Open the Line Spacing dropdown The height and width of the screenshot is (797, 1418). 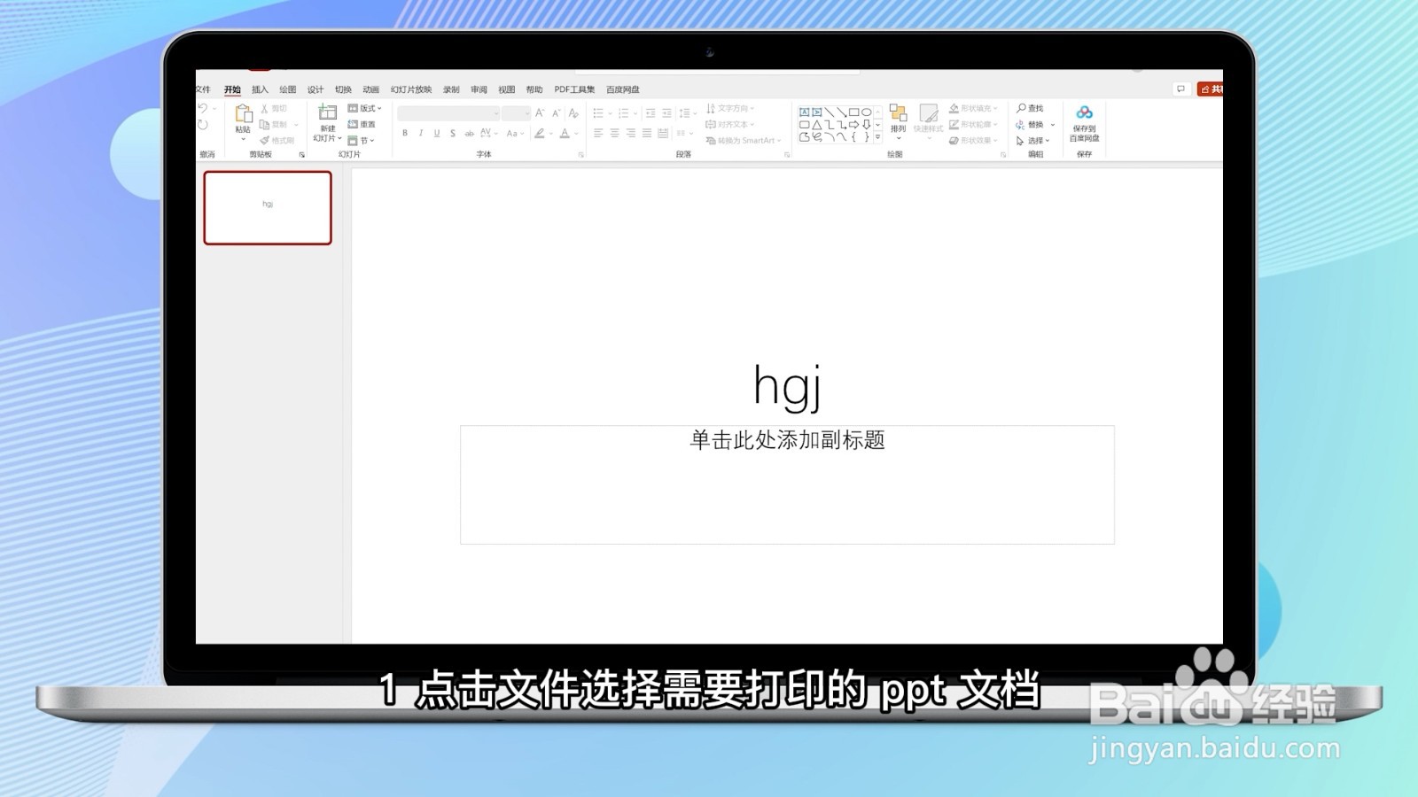coord(688,113)
